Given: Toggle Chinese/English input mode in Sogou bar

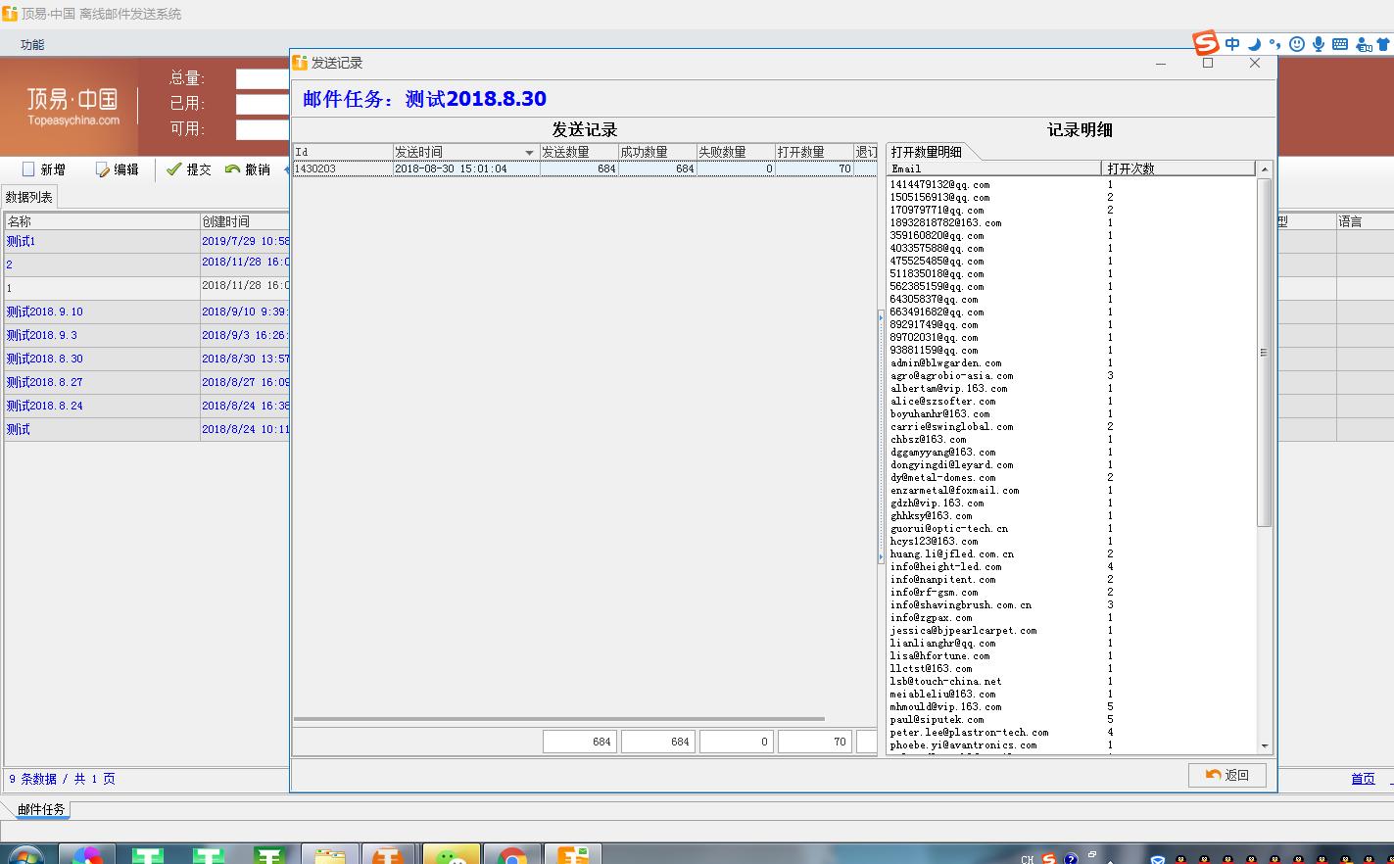Looking at the screenshot, I should click(x=1232, y=43).
